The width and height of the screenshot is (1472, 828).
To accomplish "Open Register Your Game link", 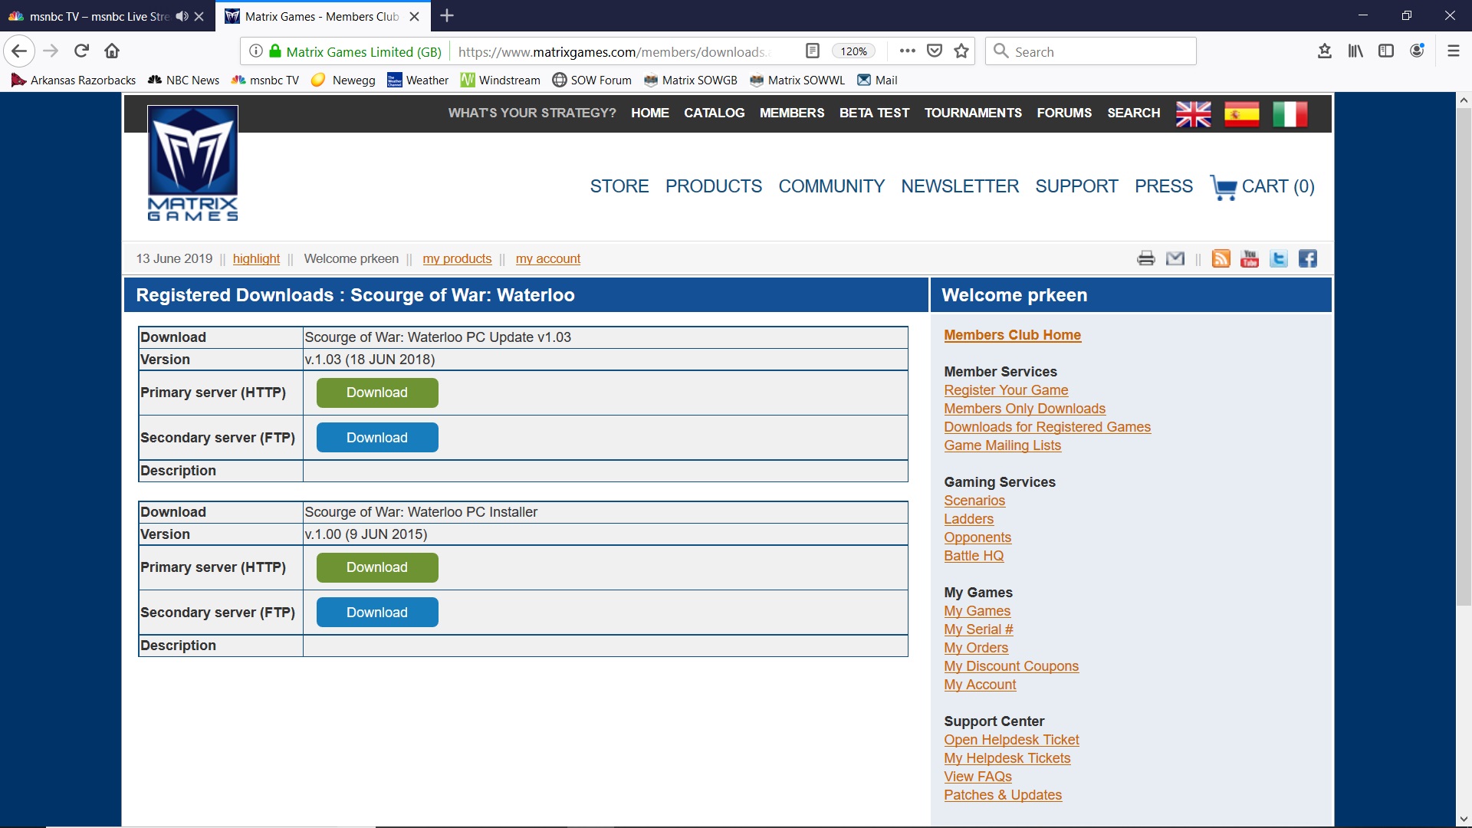I will coord(1006,390).
